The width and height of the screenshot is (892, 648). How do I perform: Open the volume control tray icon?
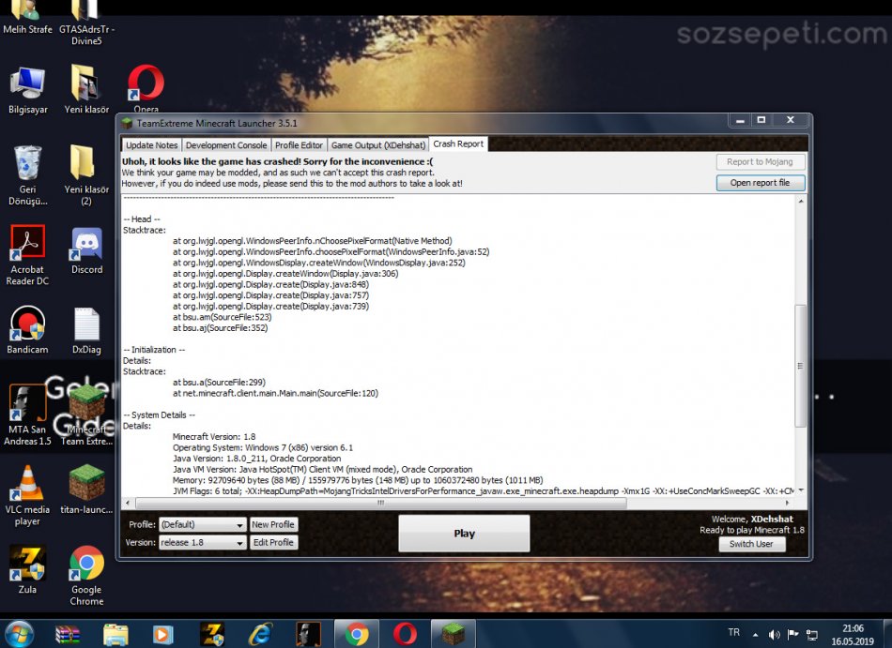[x=774, y=634]
